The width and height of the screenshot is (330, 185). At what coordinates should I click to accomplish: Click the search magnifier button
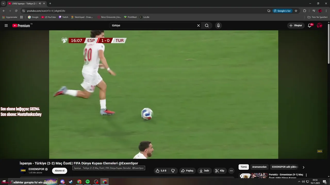(x=207, y=25)
